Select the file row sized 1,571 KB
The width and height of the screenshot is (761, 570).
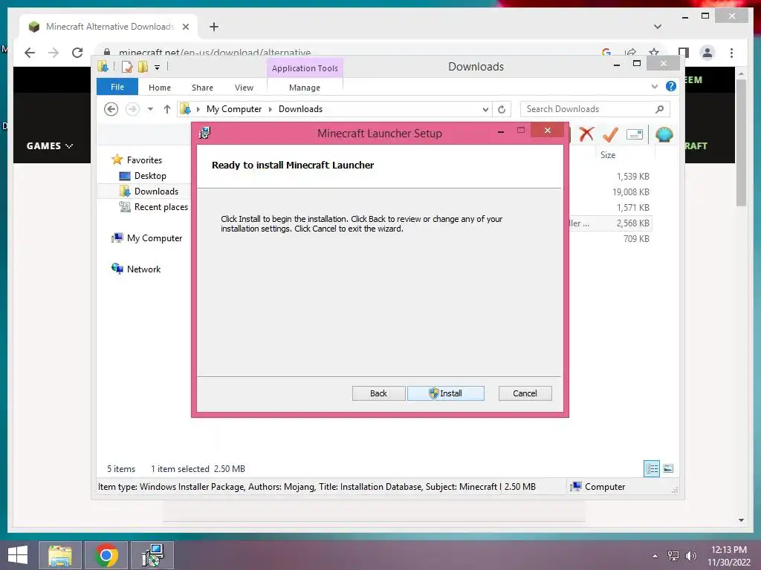633,208
